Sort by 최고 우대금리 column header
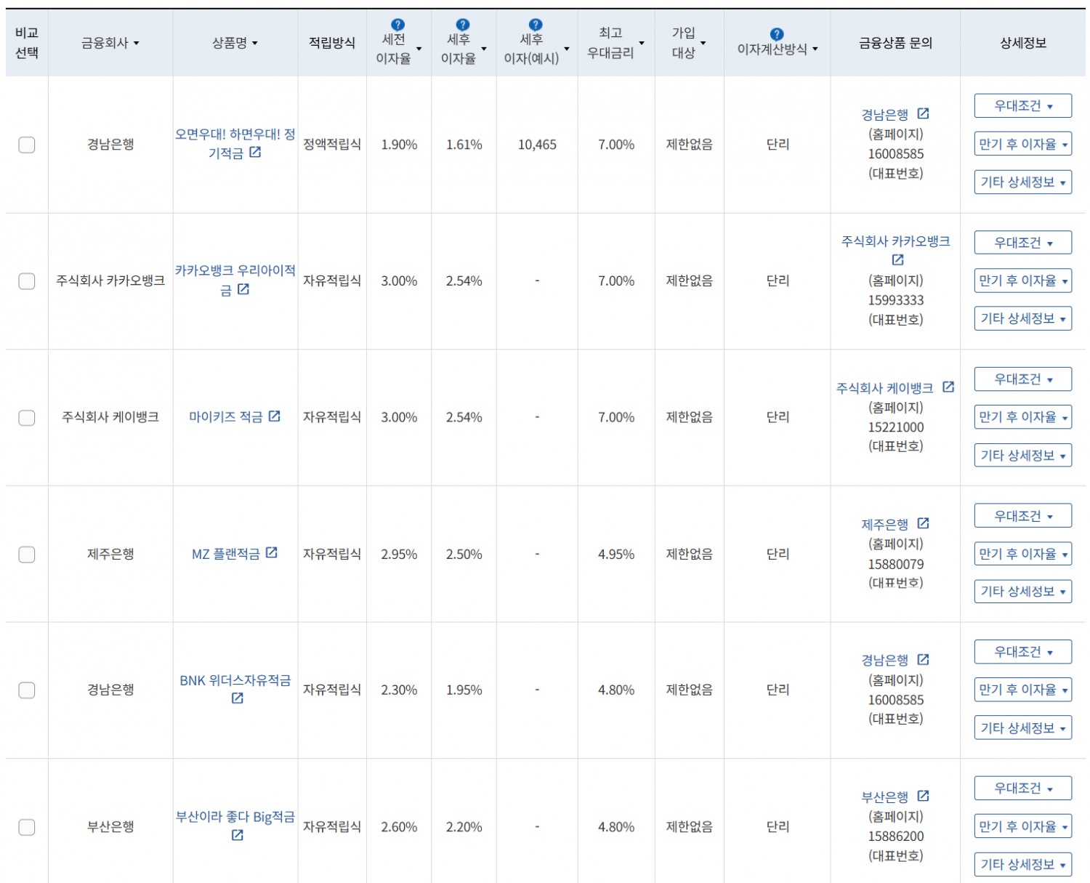The height and width of the screenshot is (883, 1090). [x=616, y=43]
